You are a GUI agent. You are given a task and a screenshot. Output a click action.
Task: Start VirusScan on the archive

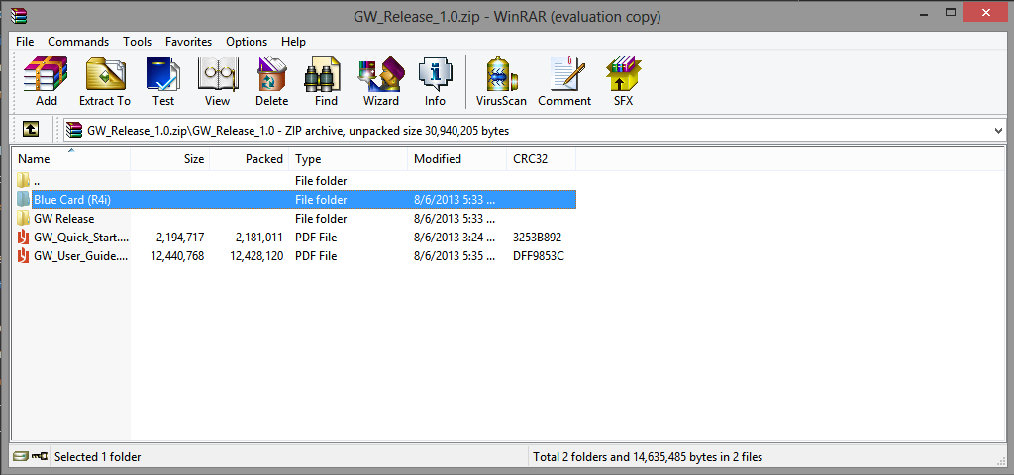coord(501,81)
